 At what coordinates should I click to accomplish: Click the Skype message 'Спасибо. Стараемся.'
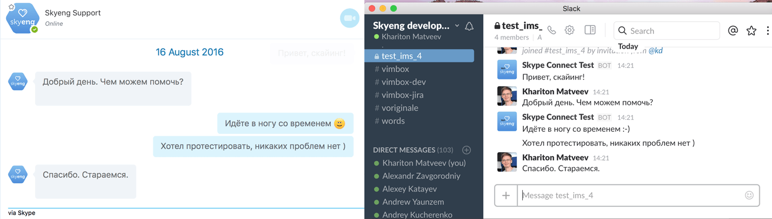pos(85,181)
